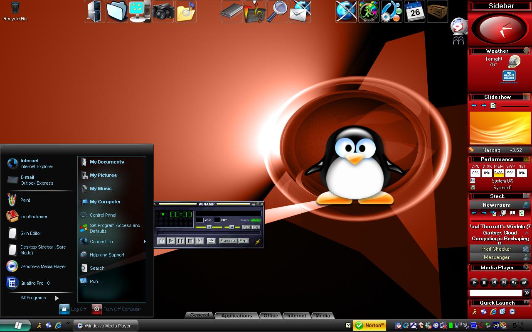
Task: Open Control Panel from Start menu
Action: click(x=103, y=215)
